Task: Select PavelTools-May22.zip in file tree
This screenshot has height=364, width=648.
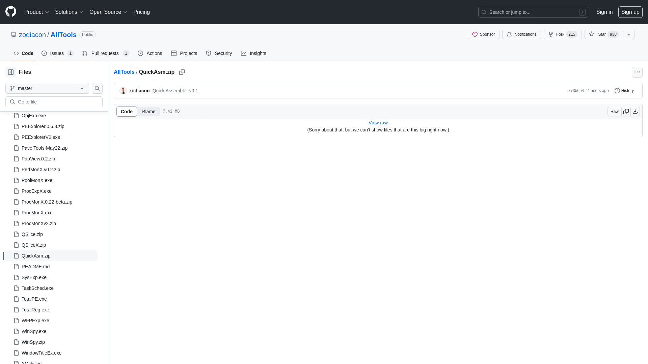Action: coord(51,148)
